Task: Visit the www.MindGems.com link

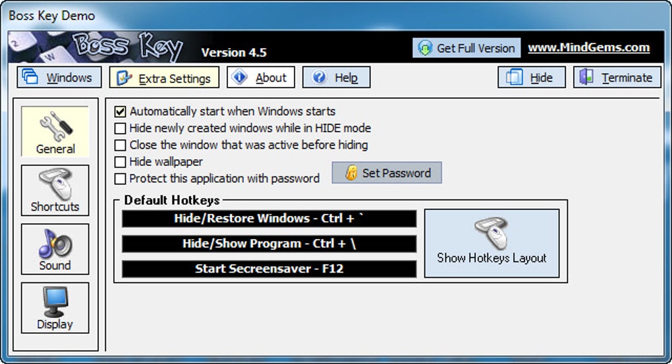Action: coord(589,47)
